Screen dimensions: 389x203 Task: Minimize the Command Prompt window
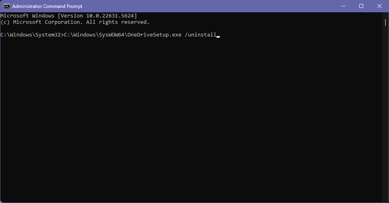click(x=343, y=6)
